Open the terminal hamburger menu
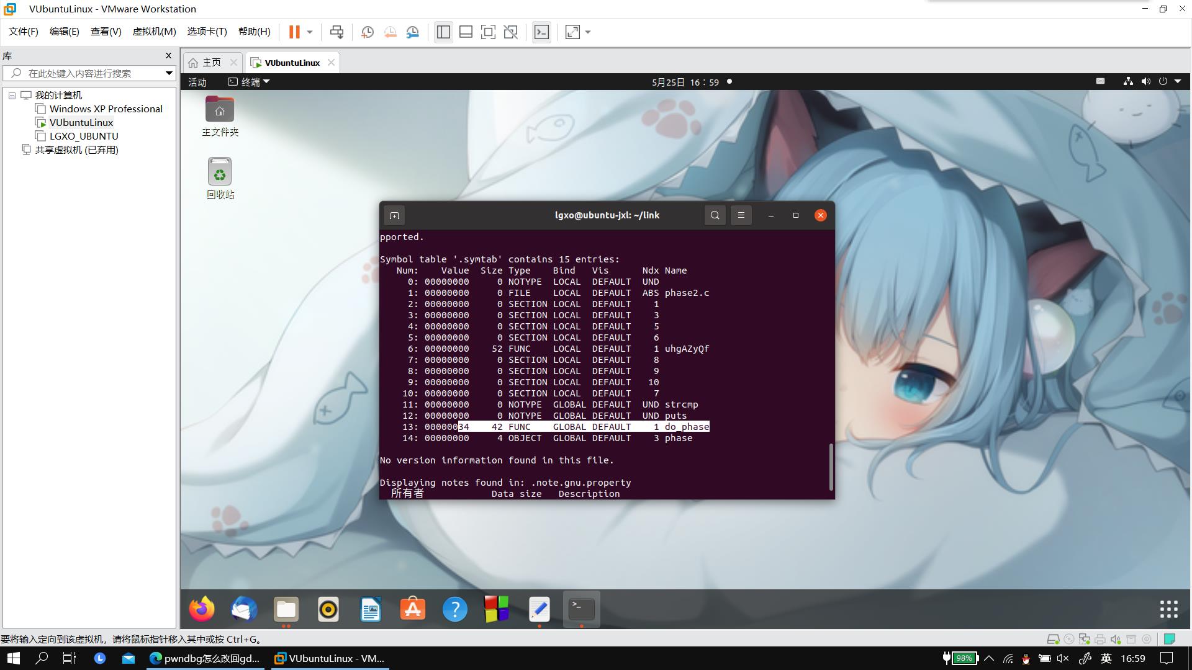Image resolution: width=1192 pixels, height=670 pixels. pyautogui.click(x=741, y=215)
